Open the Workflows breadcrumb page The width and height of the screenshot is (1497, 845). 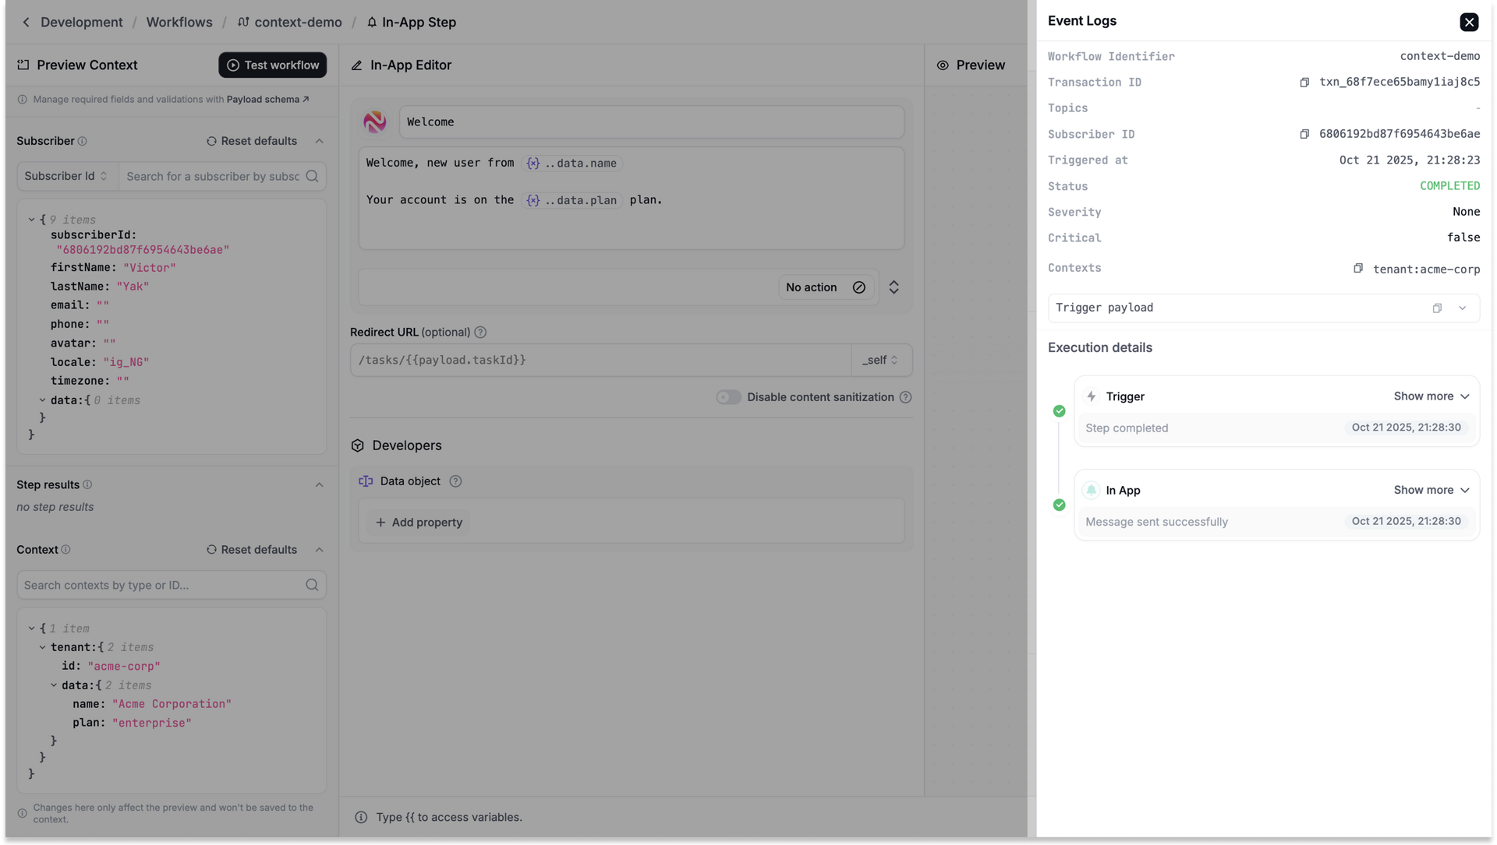point(179,22)
